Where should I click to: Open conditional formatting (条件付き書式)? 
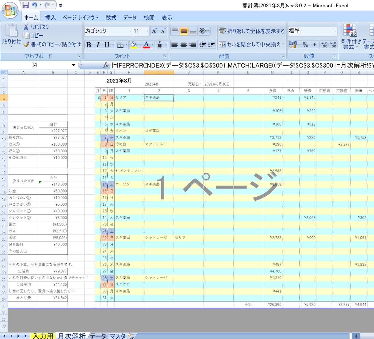[351, 36]
